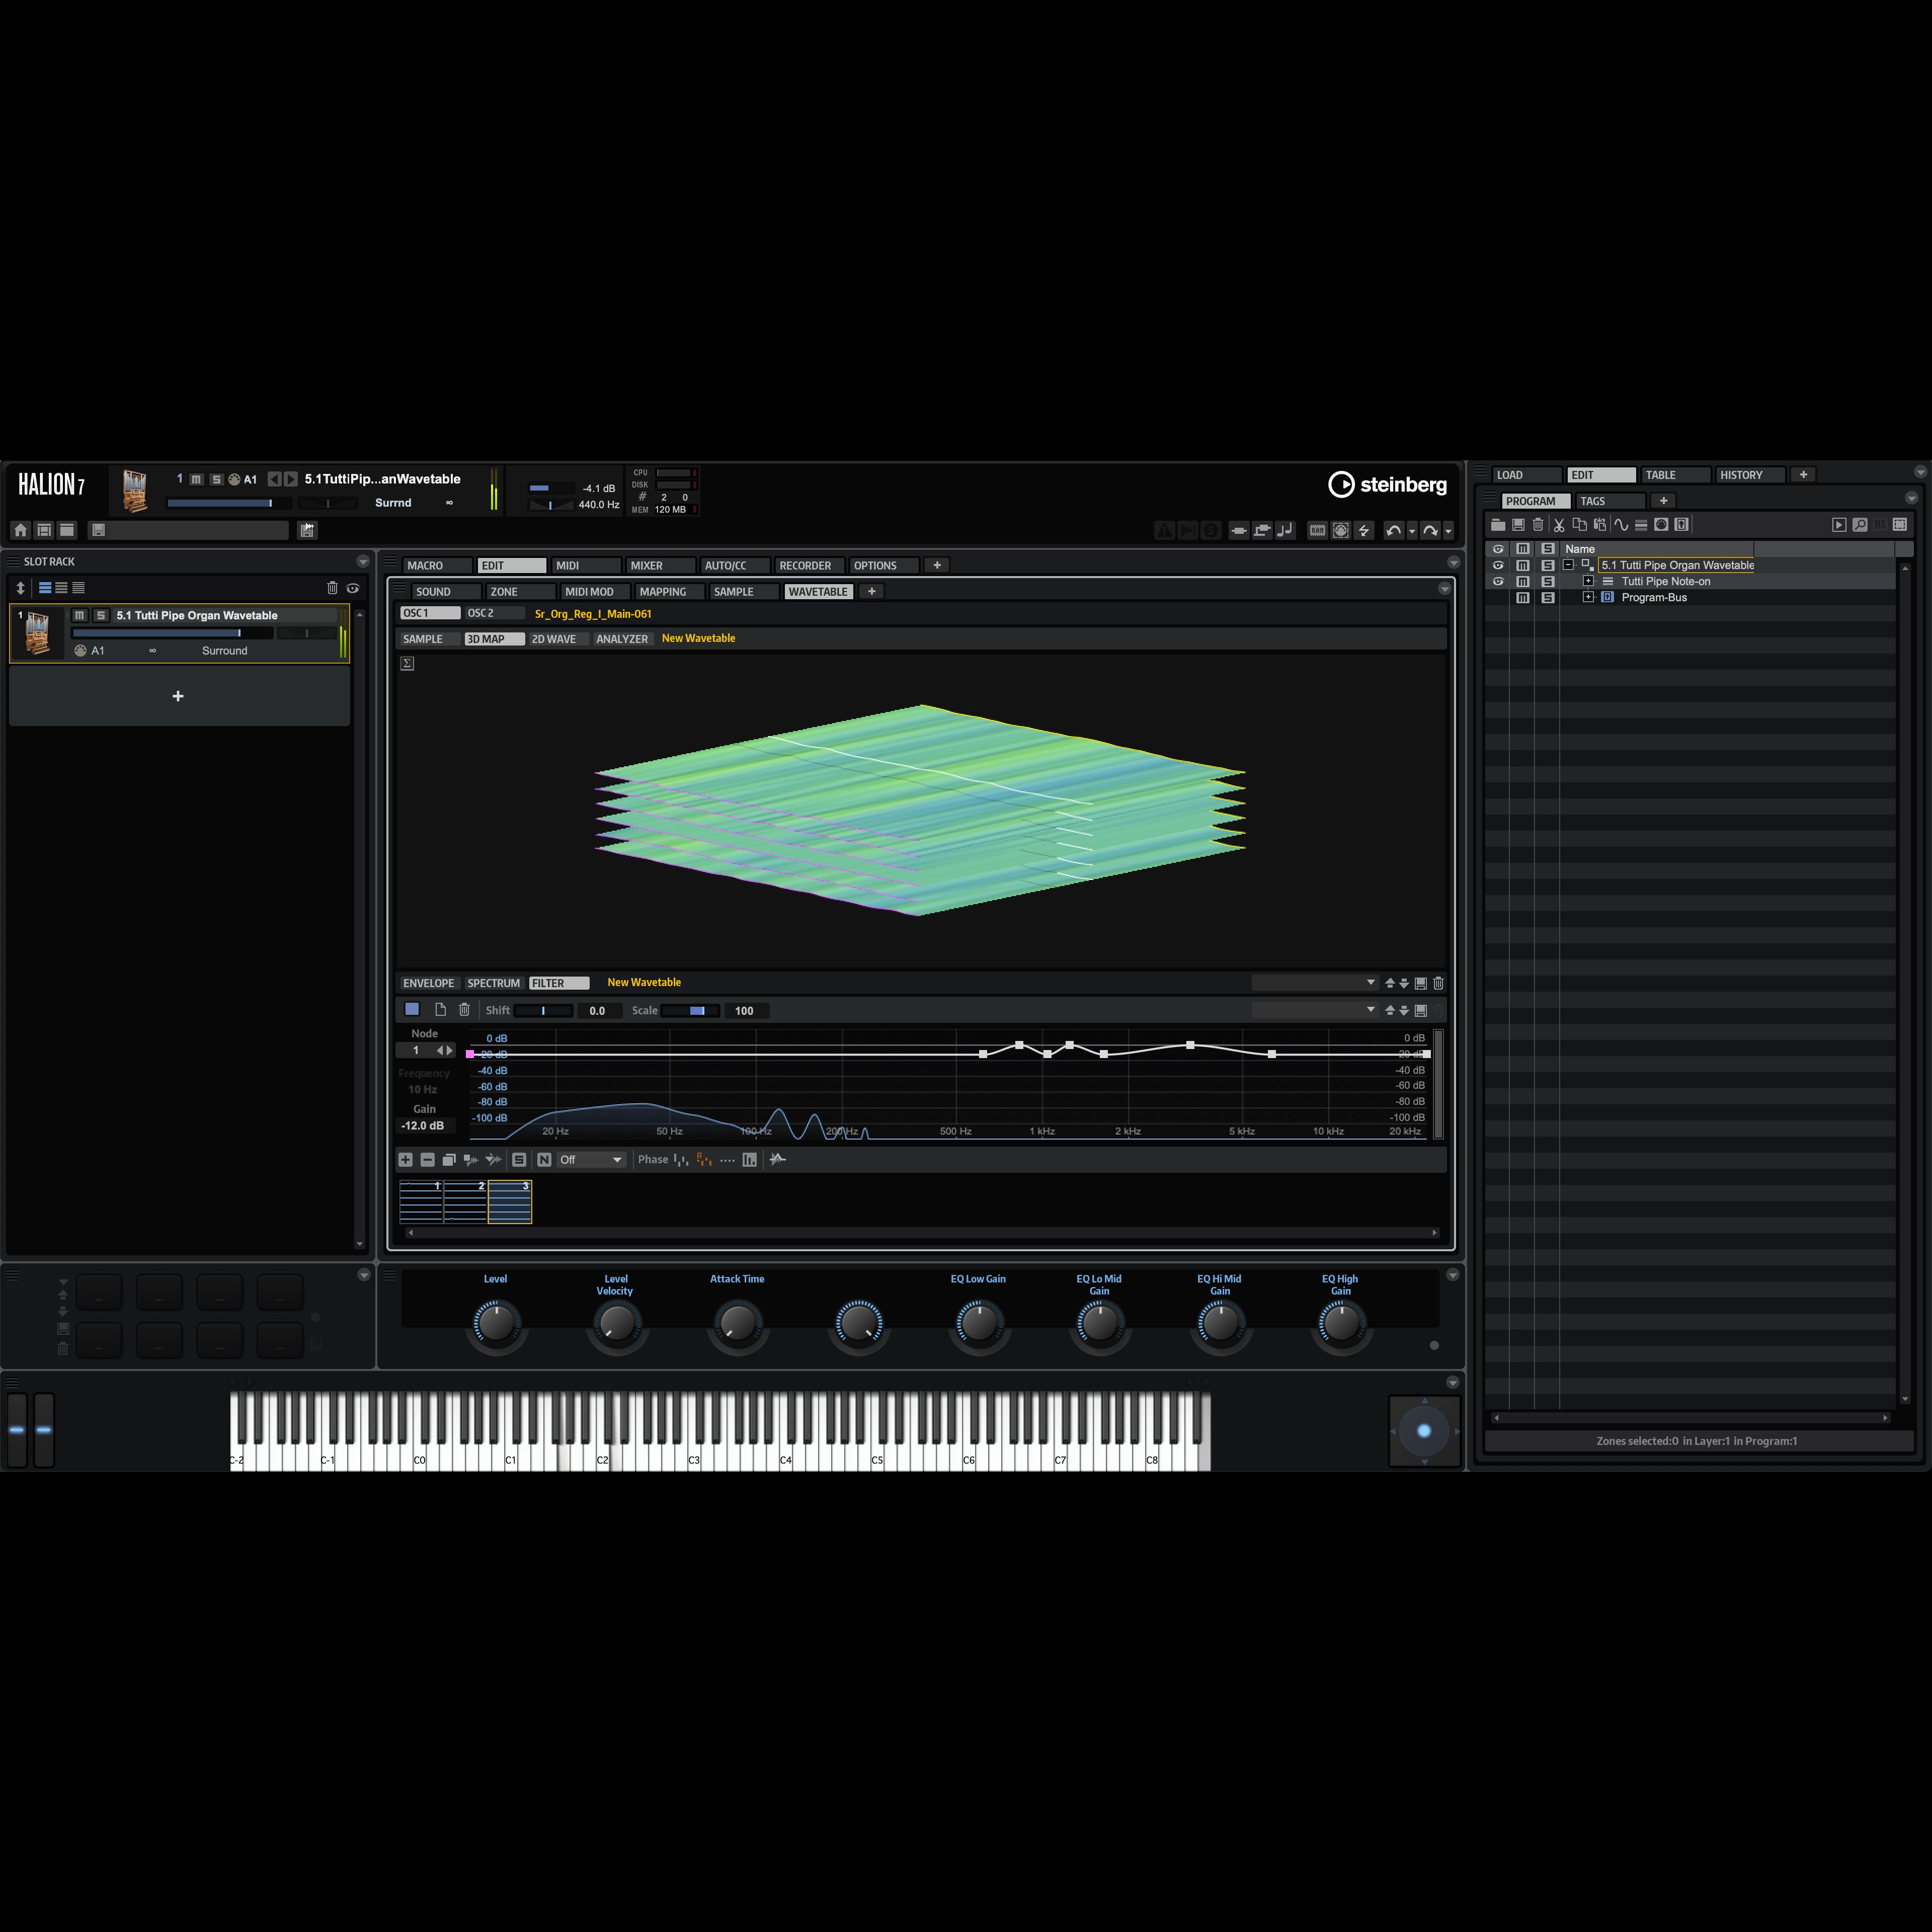Mute slot 5.1 Tutti Pipe Organ Wavetable in slot rack
This screenshot has width=1932, height=1932.
point(80,615)
